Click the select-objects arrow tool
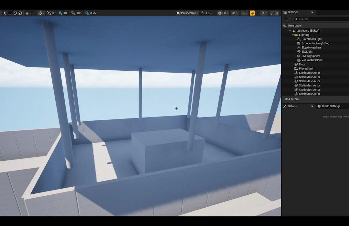349x226 pixels. (x=5, y=13)
